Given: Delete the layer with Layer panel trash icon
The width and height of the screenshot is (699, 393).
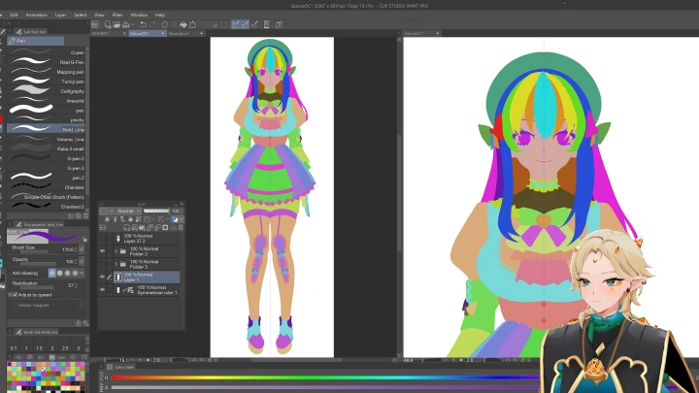Looking at the screenshot, I should coord(181,228).
